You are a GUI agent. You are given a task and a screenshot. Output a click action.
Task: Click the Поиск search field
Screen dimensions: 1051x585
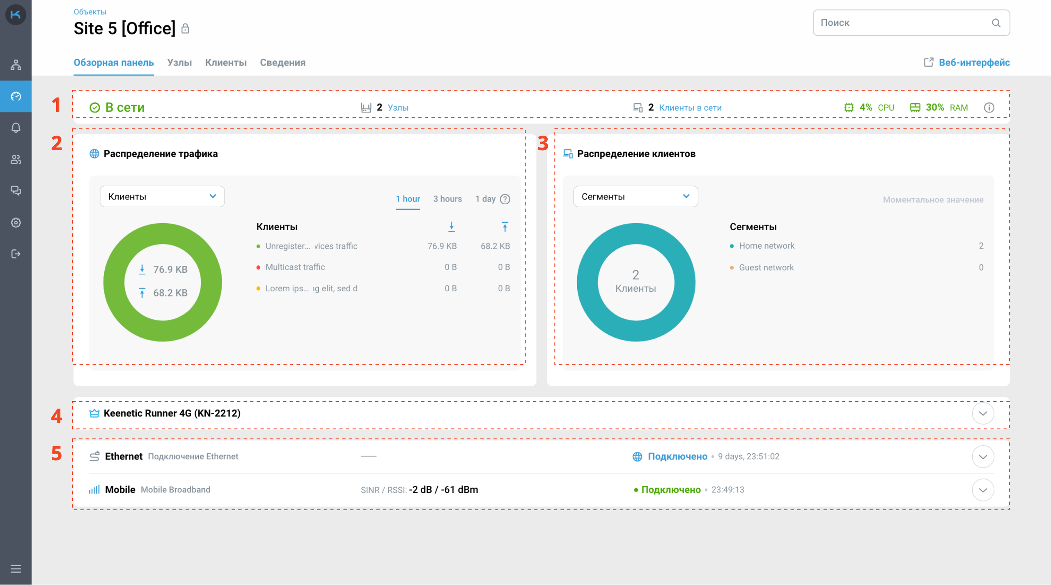(903, 23)
